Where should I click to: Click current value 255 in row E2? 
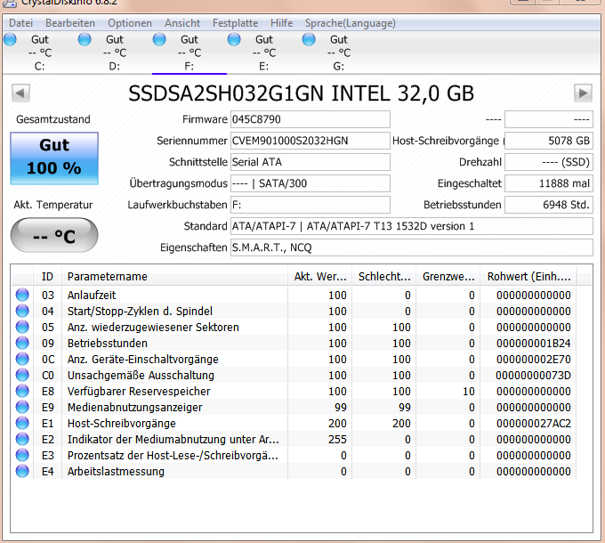(337, 439)
